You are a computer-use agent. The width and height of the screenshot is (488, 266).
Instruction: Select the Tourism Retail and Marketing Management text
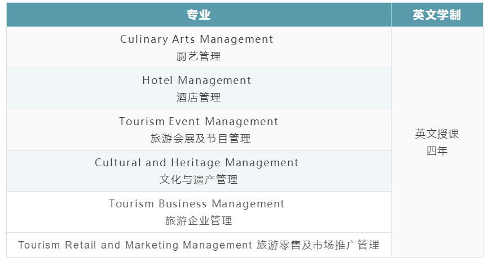click(x=135, y=245)
